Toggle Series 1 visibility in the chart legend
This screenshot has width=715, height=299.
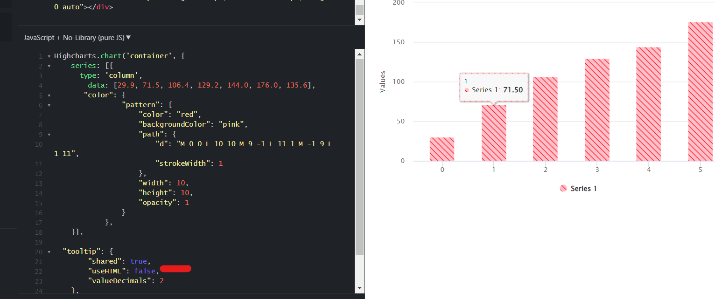pyautogui.click(x=579, y=188)
